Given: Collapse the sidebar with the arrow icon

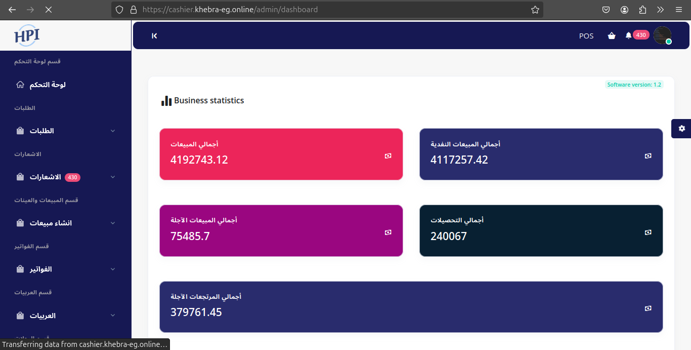Looking at the screenshot, I should point(154,36).
